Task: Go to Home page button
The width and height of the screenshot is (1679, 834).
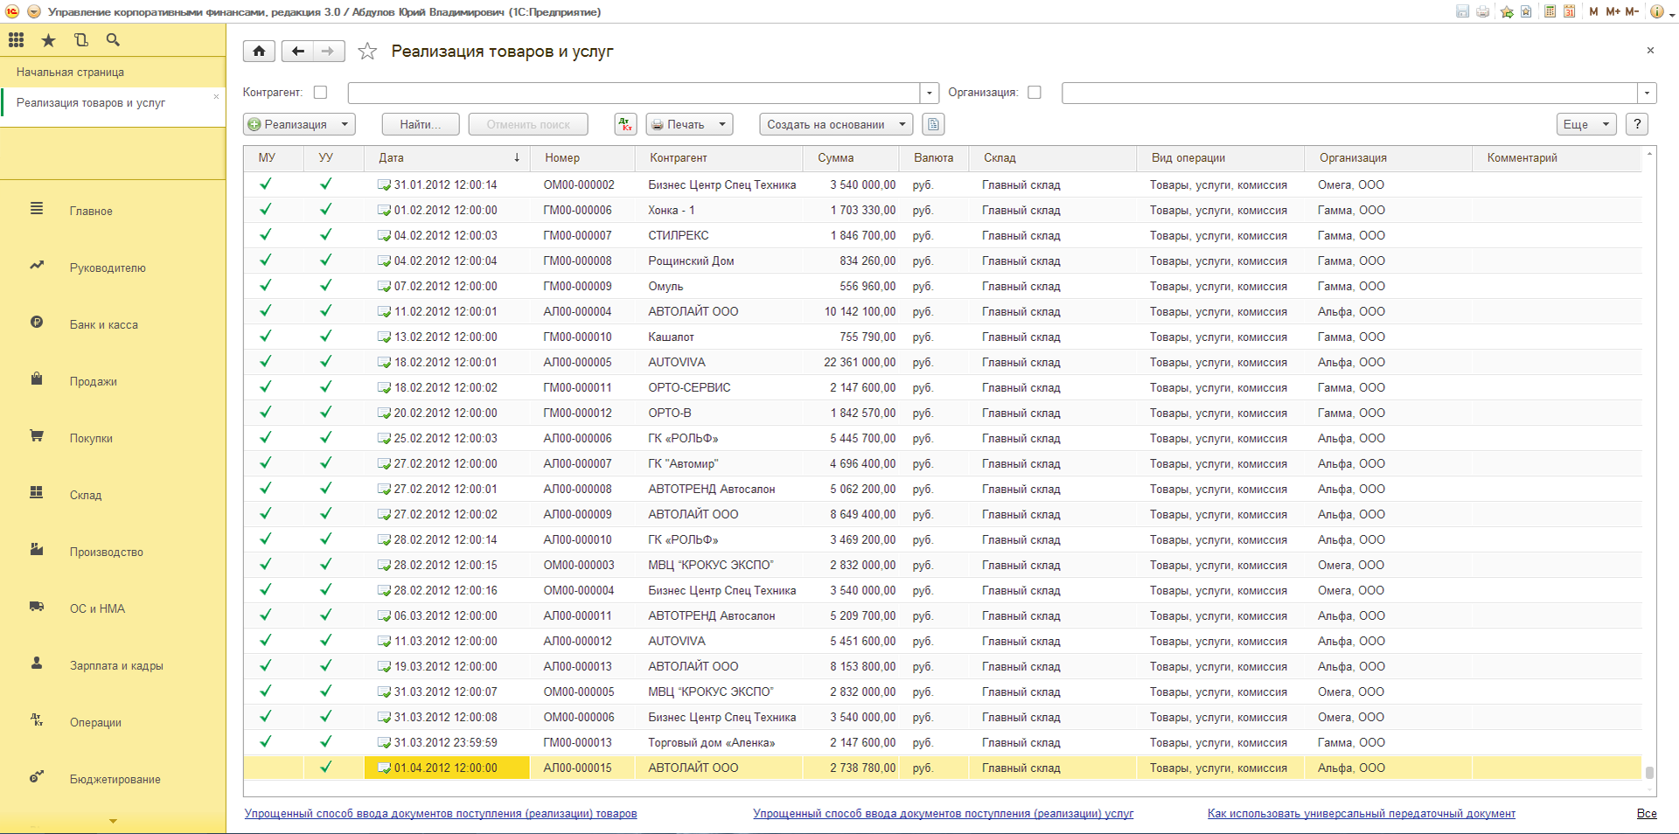Action: [259, 52]
